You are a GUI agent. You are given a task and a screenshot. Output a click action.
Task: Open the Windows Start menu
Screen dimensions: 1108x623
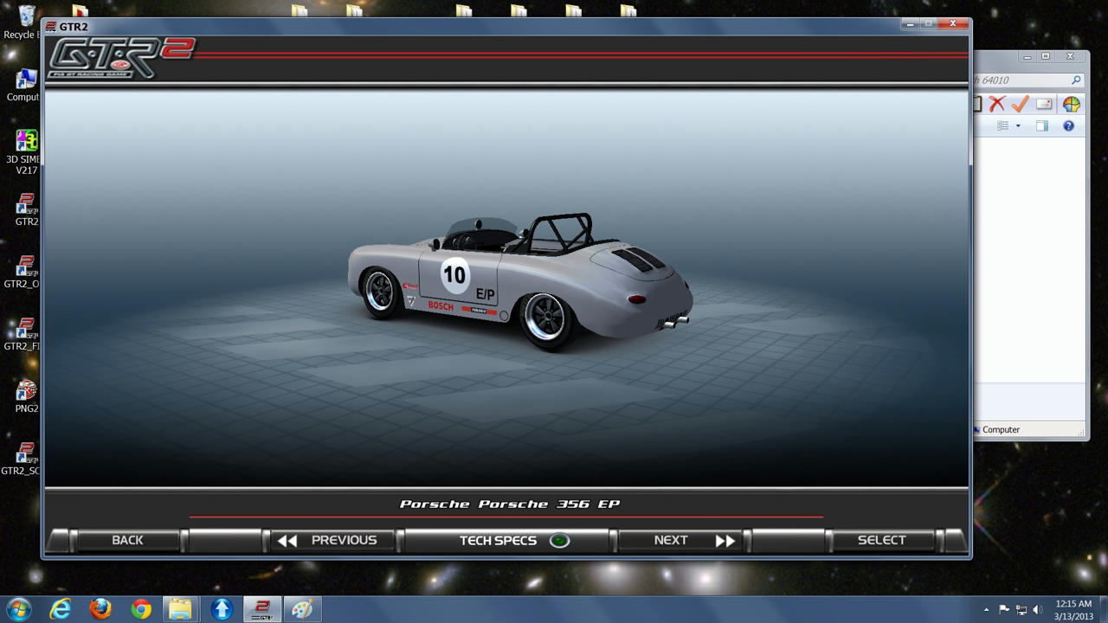coord(19,609)
